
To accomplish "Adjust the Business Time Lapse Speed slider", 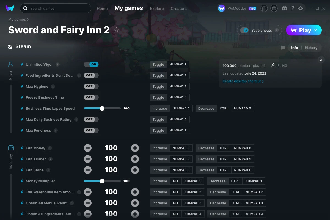I will pos(102,108).
